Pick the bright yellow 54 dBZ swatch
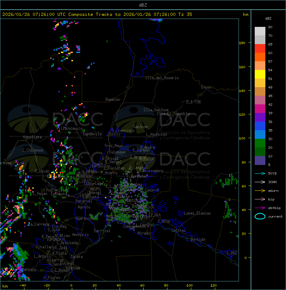Image resolution: width=286 pixels, height=290 pixels. [260, 74]
